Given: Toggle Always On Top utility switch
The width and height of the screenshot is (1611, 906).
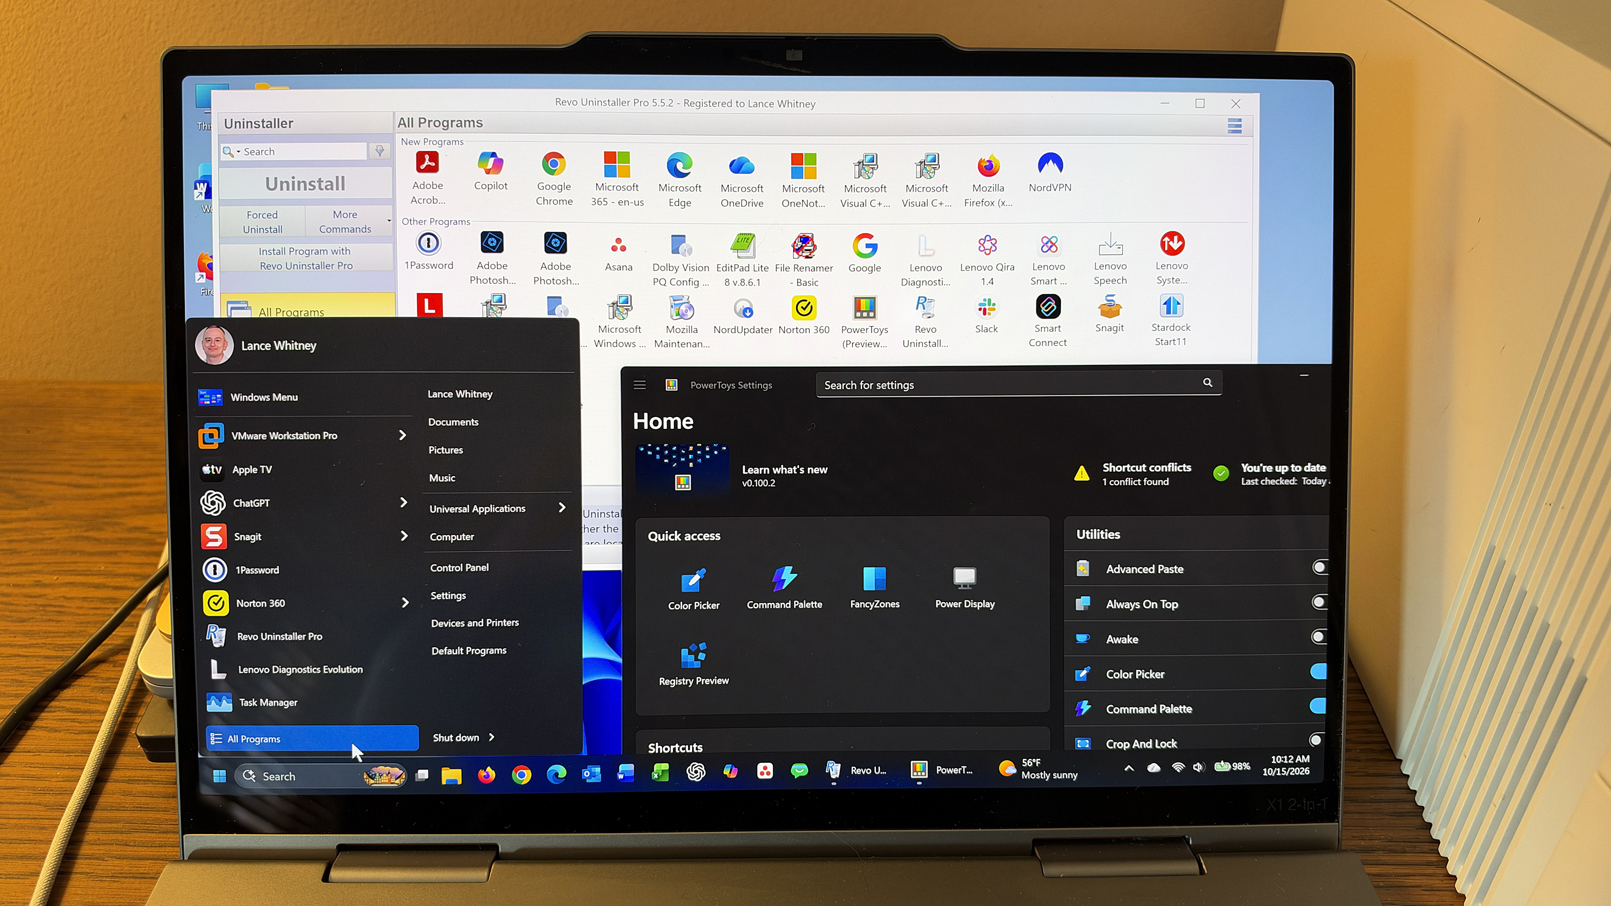Looking at the screenshot, I should coord(1319,602).
